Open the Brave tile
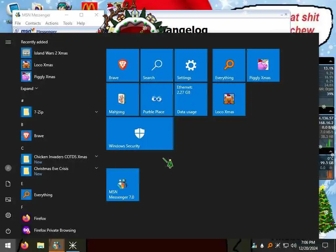Screen dimensions: 336x252 pyautogui.click(x=123, y=65)
